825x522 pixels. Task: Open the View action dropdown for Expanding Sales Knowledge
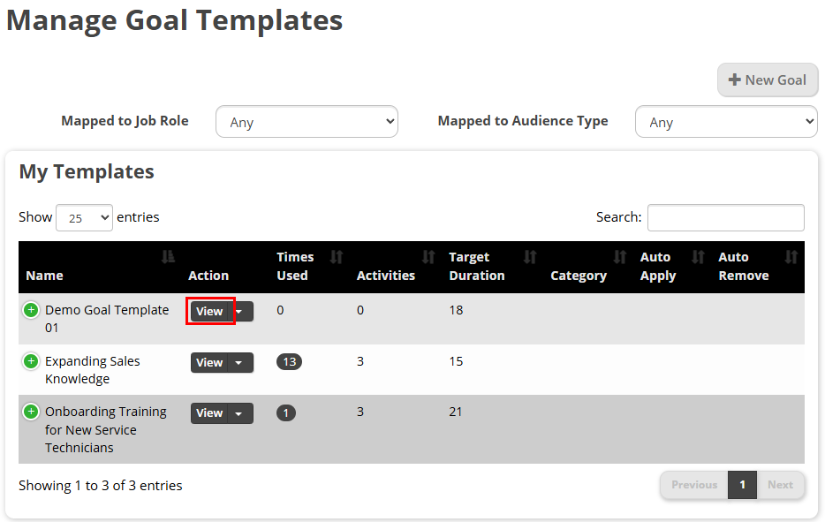(x=238, y=362)
